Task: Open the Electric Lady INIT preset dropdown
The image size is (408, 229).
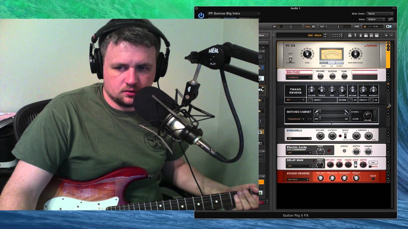Action: (x=299, y=153)
